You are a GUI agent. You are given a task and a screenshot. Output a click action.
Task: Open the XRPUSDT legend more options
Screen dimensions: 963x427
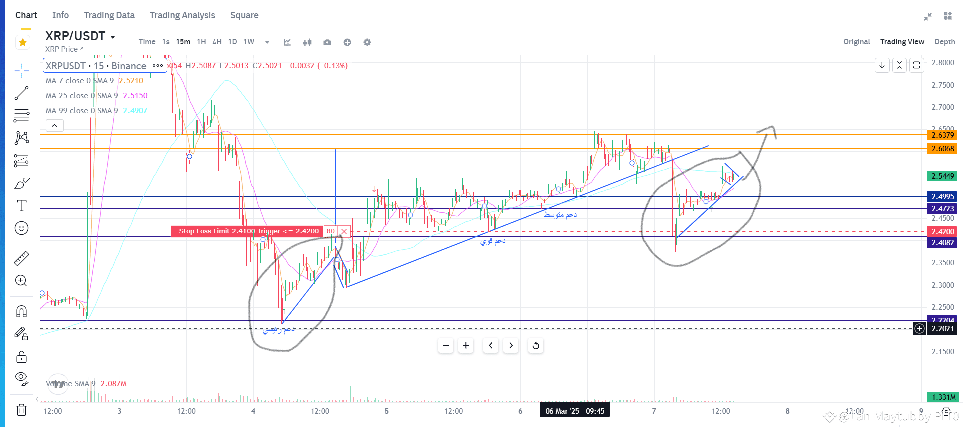coord(158,66)
